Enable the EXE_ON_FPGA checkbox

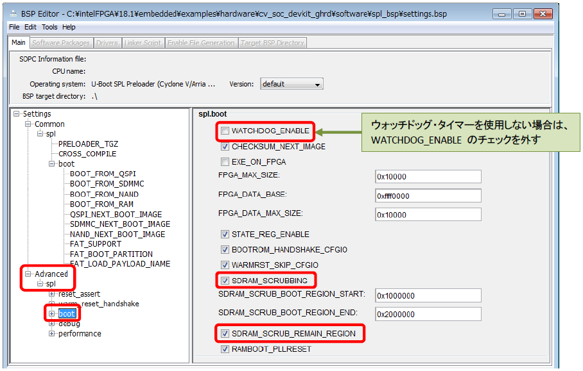(225, 162)
